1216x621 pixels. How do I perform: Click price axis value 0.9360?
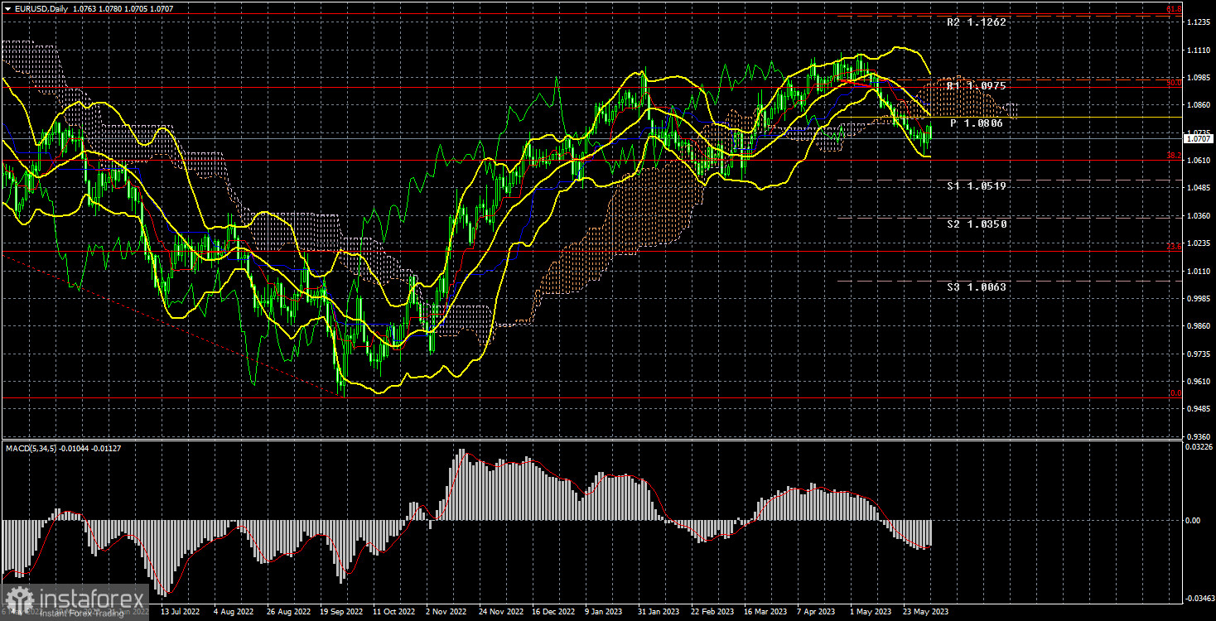(x=1198, y=436)
